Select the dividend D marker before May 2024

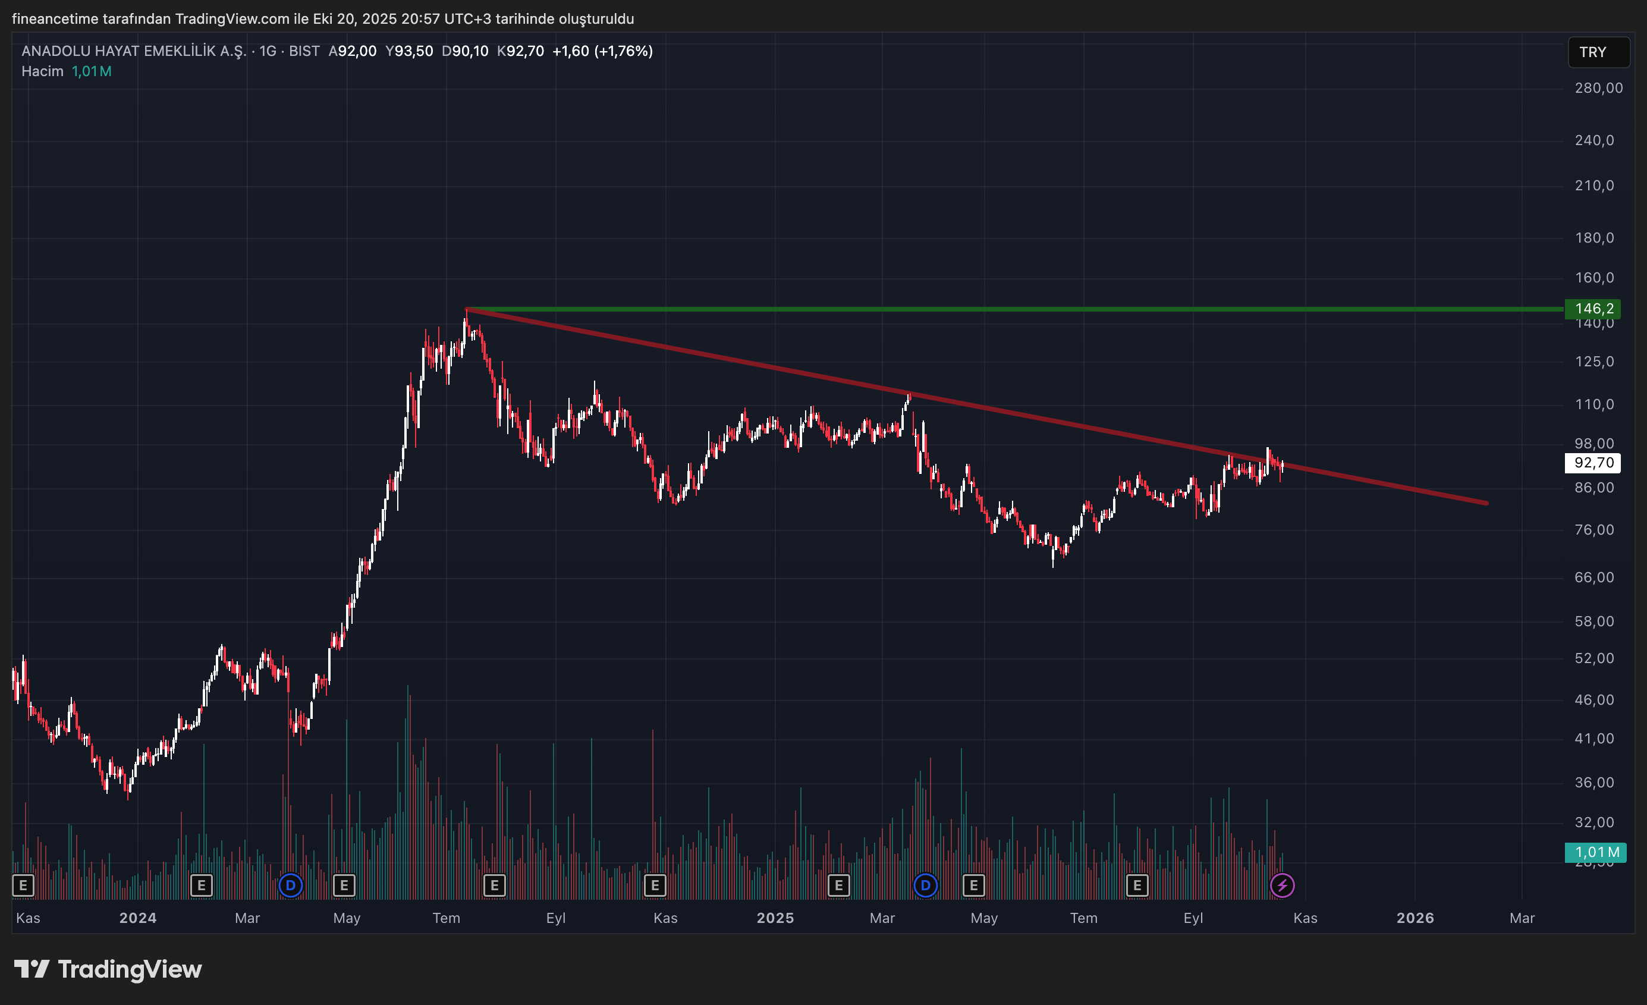[x=290, y=885]
